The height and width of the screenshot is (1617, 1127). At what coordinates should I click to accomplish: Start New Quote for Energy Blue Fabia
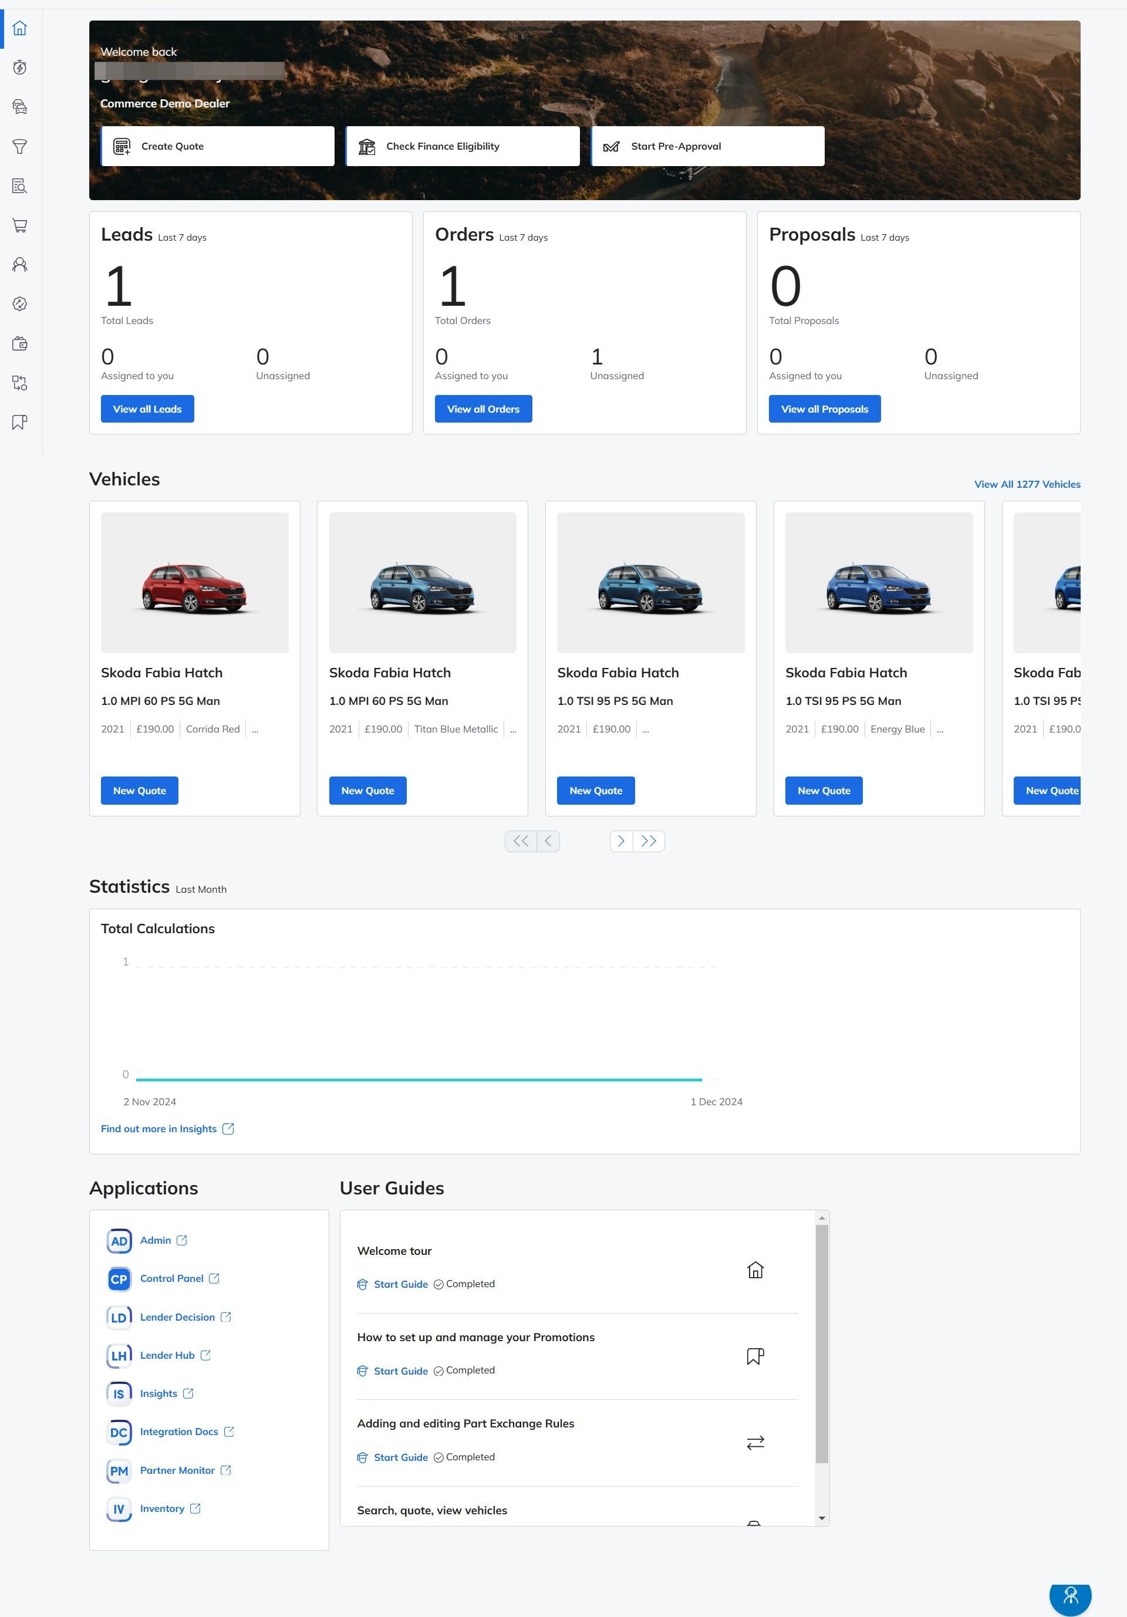coord(824,791)
